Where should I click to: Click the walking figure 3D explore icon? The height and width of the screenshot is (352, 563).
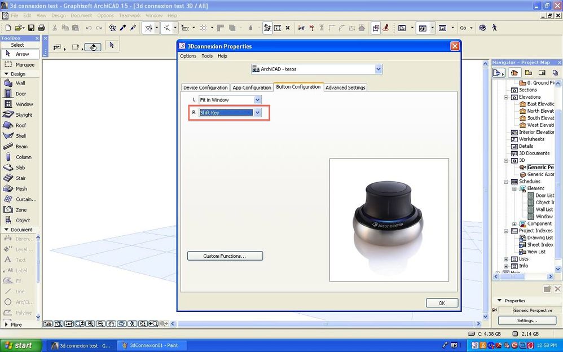494,28
